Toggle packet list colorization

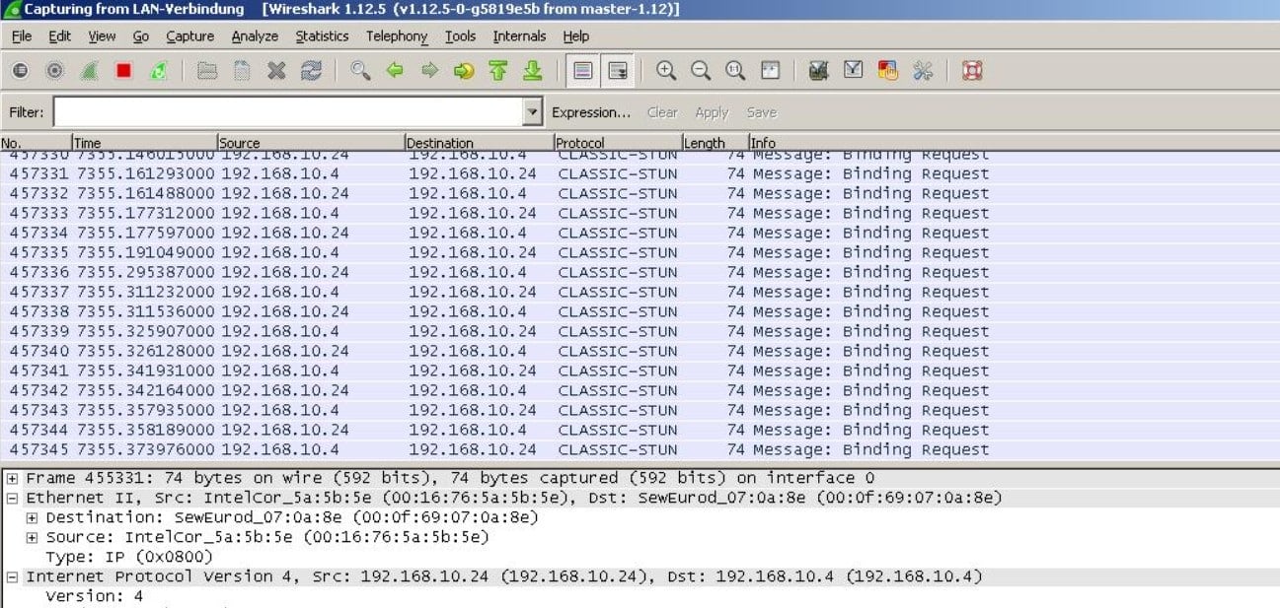[583, 71]
